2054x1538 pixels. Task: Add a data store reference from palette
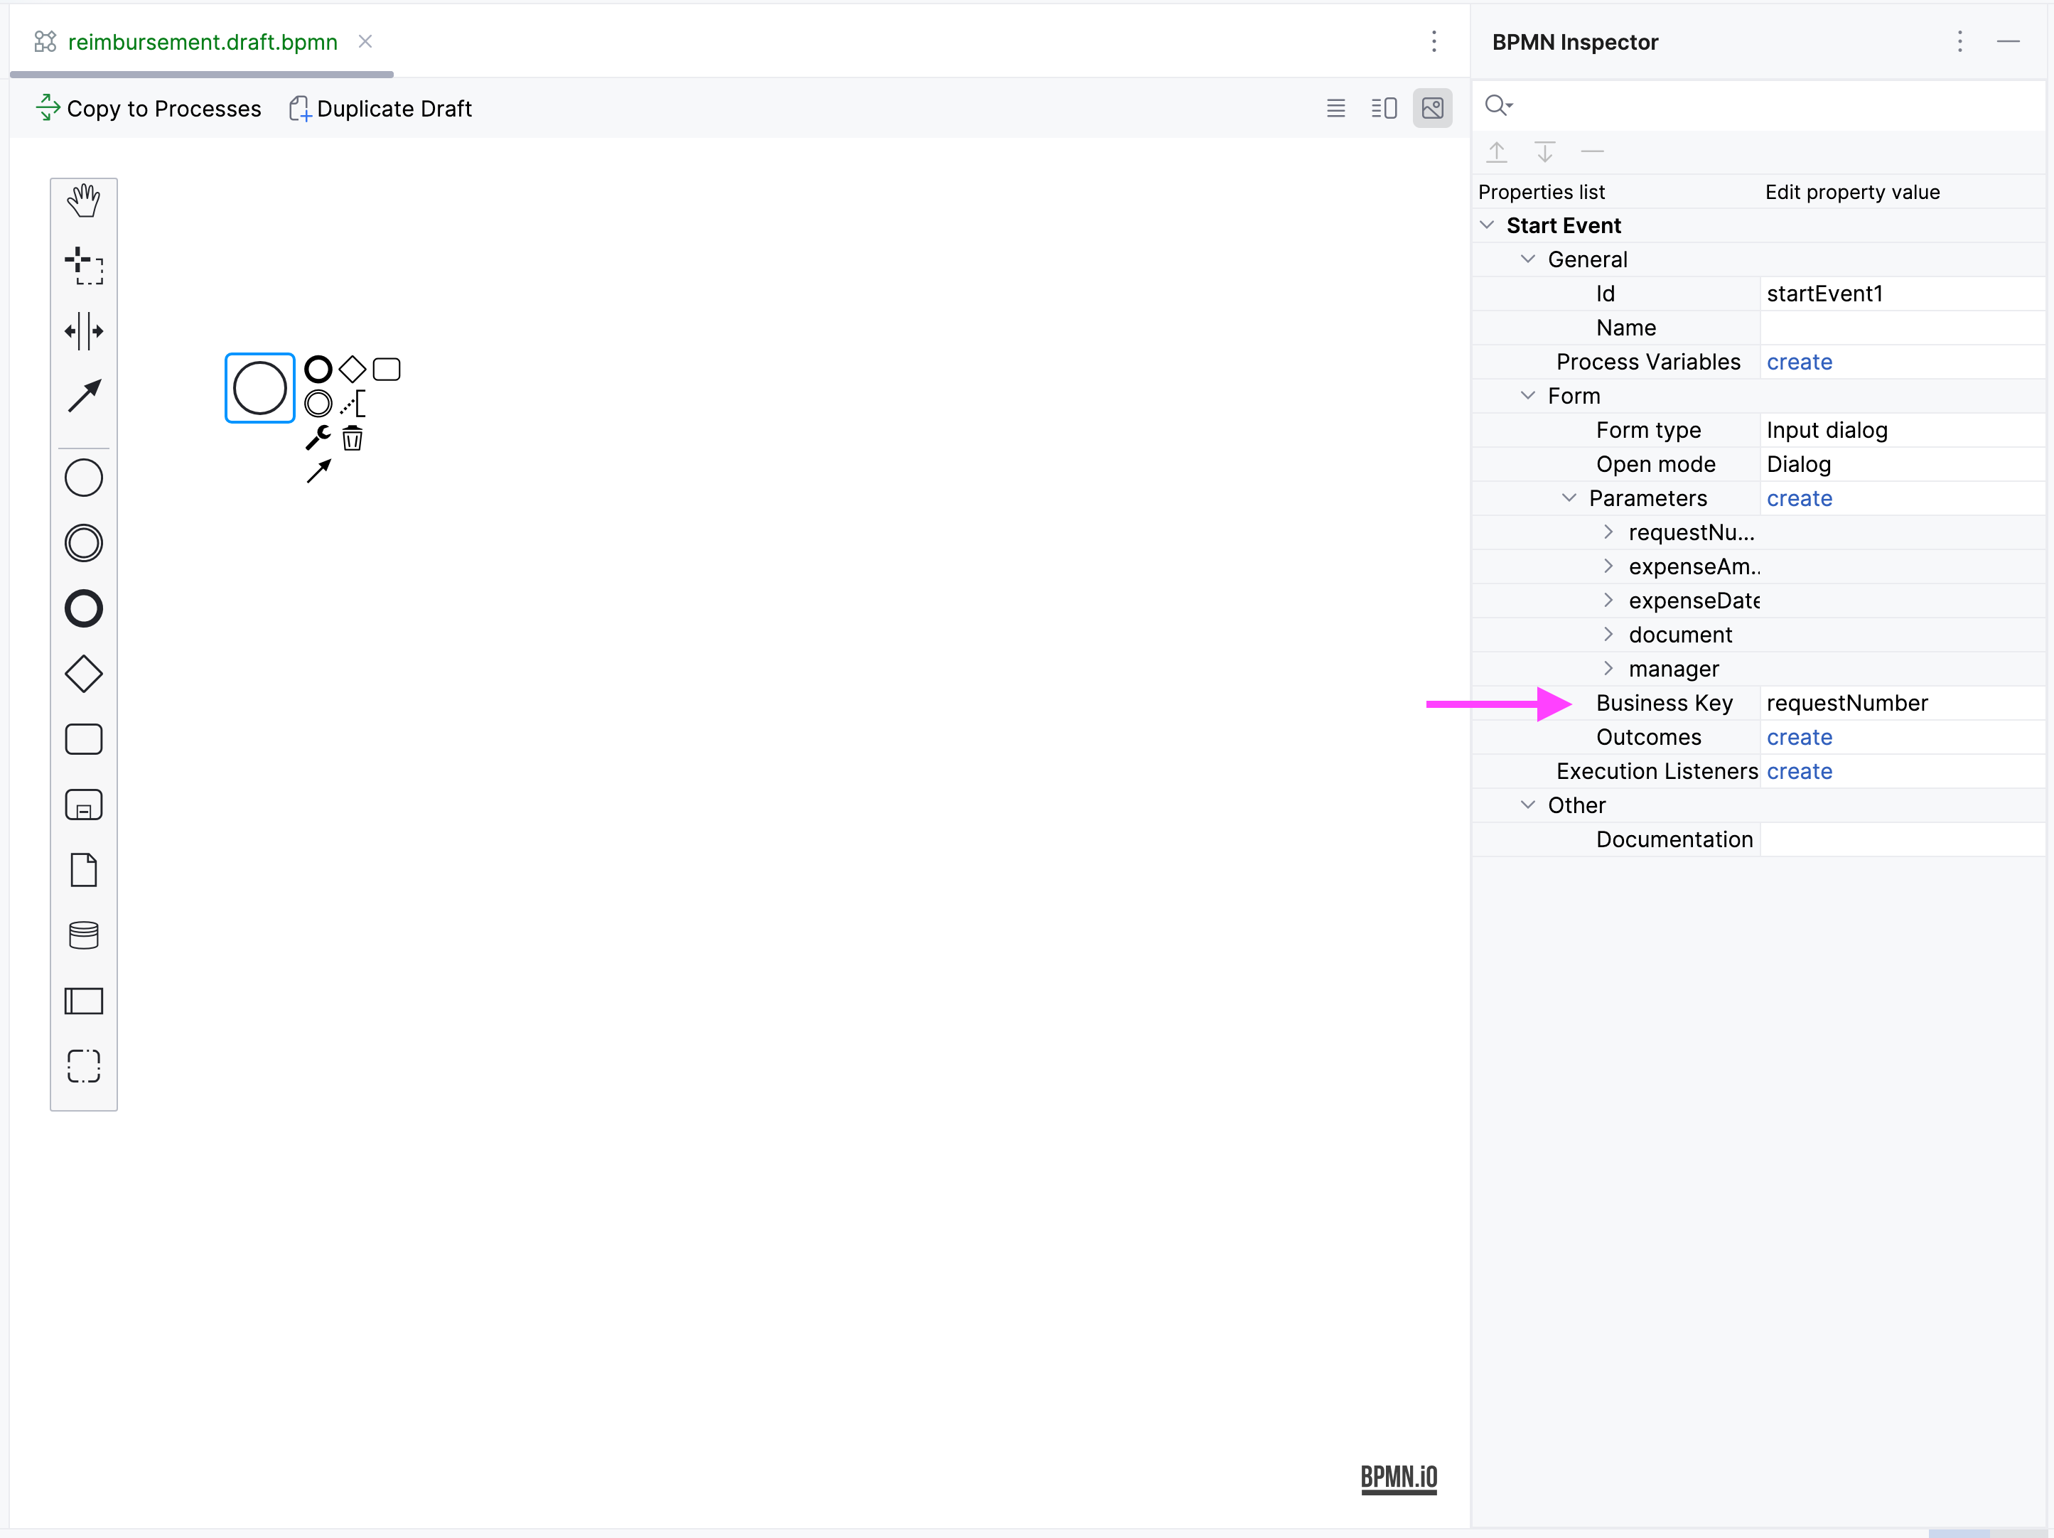click(x=84, y=935)
